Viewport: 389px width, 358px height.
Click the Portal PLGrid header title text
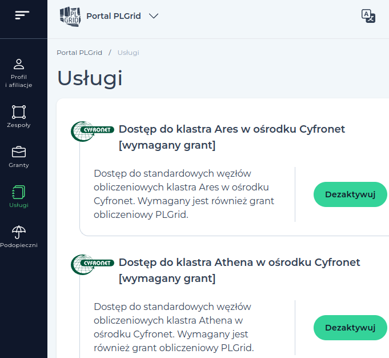click(x=114, y=16)
